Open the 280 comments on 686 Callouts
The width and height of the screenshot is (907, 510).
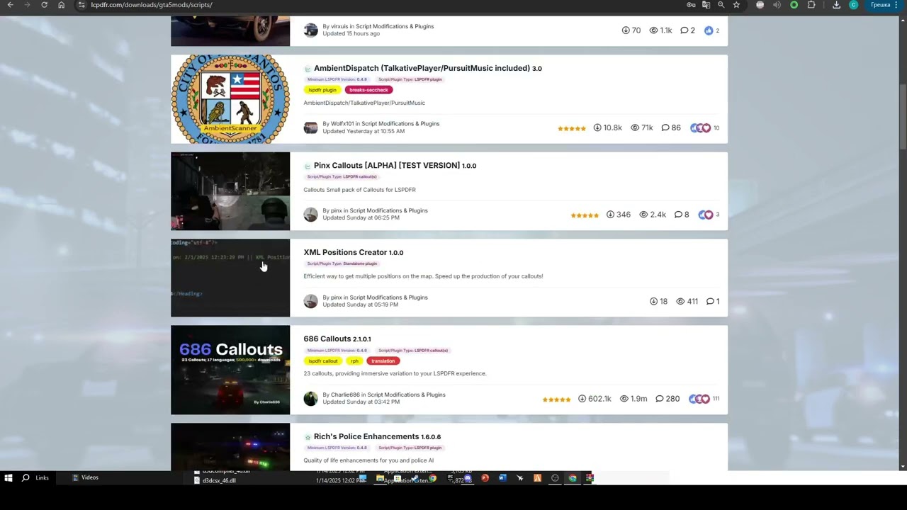(667, 399)
